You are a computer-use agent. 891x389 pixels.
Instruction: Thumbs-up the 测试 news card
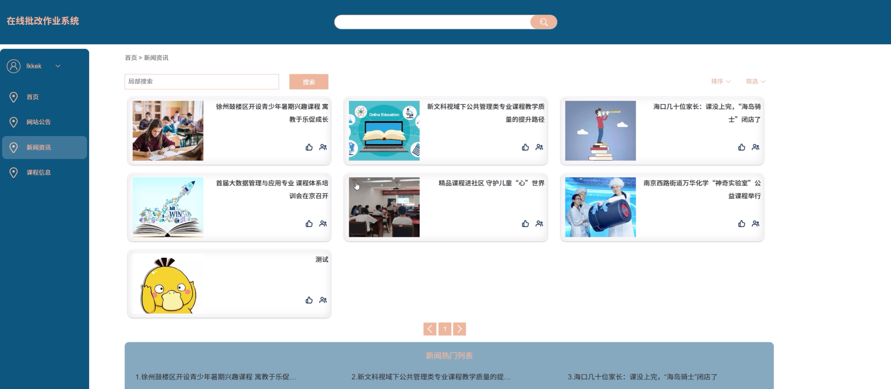[x=309, y=300]
